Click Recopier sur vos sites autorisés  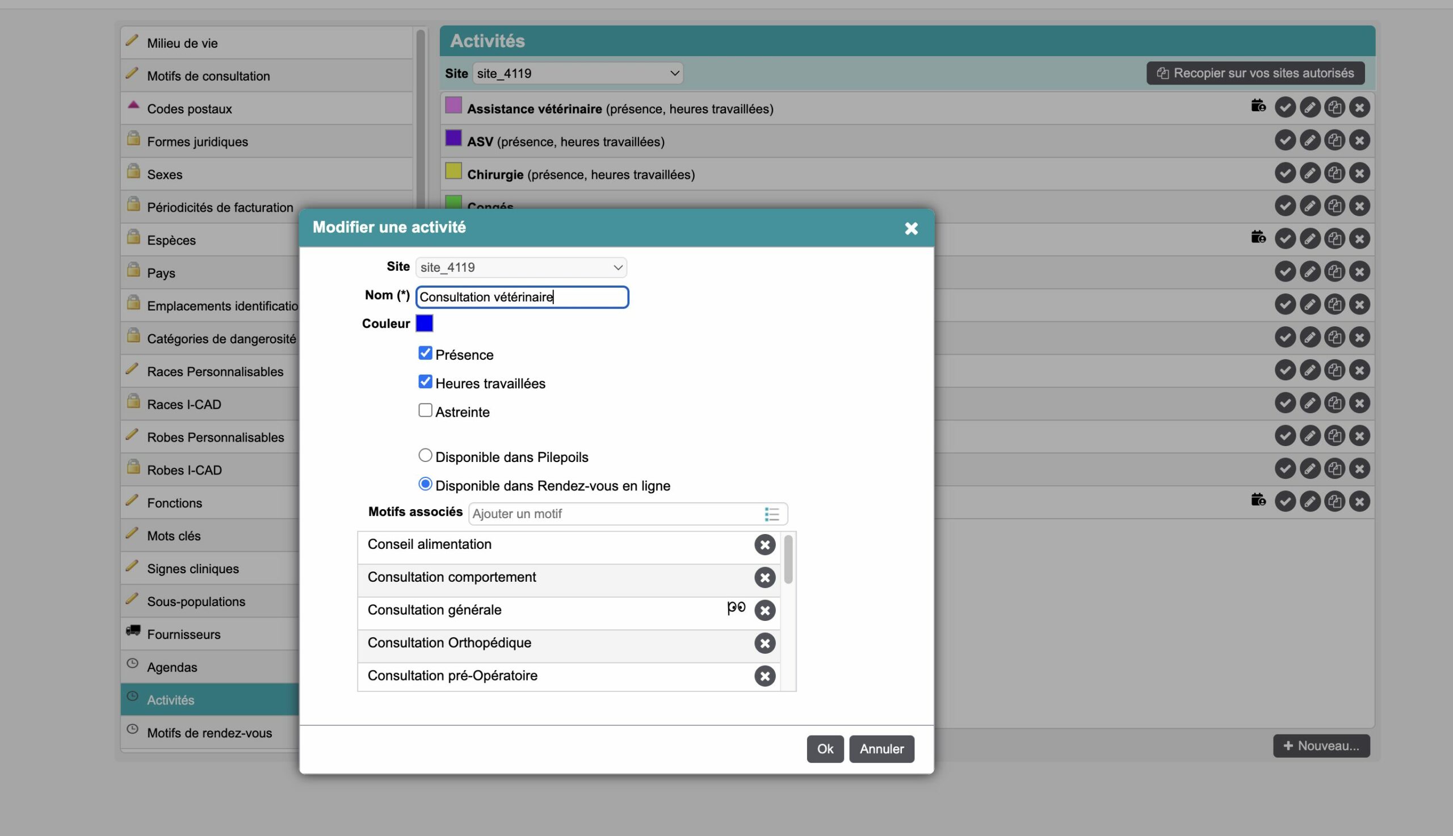click(1255, 73)
